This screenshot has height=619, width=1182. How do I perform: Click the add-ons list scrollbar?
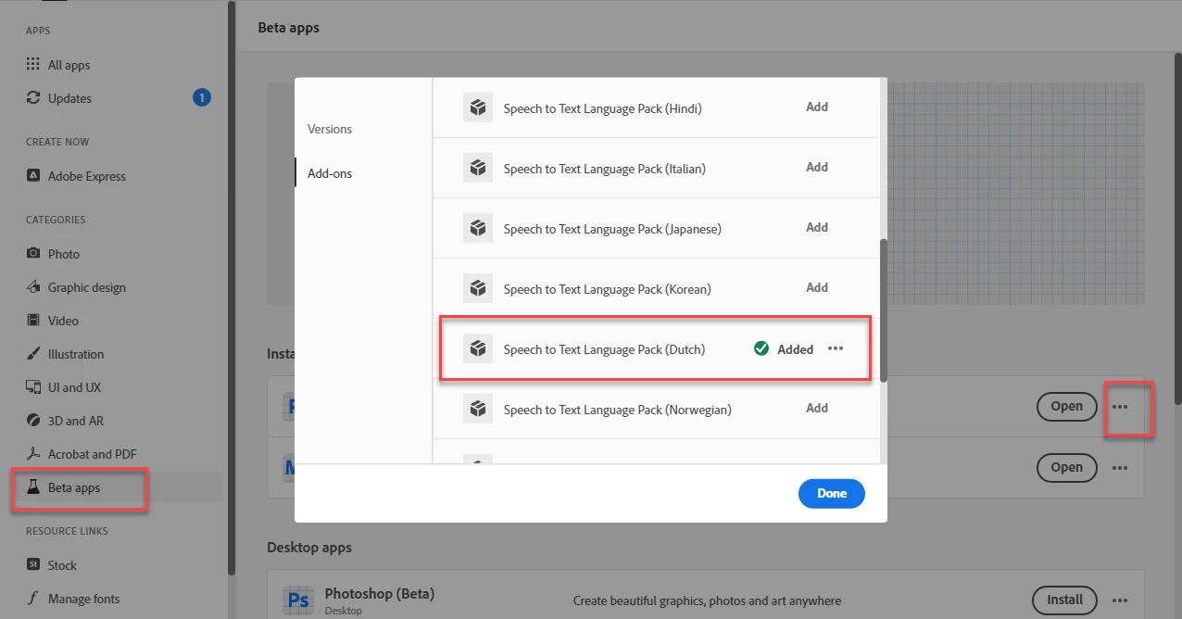click(884, 310)
